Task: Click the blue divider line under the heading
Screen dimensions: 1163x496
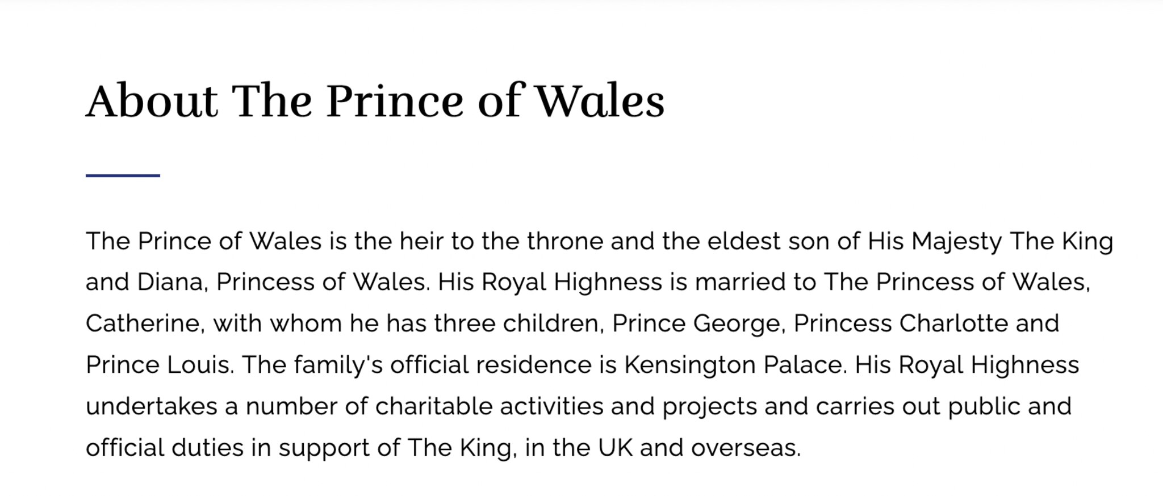Action: coord(123,176)
